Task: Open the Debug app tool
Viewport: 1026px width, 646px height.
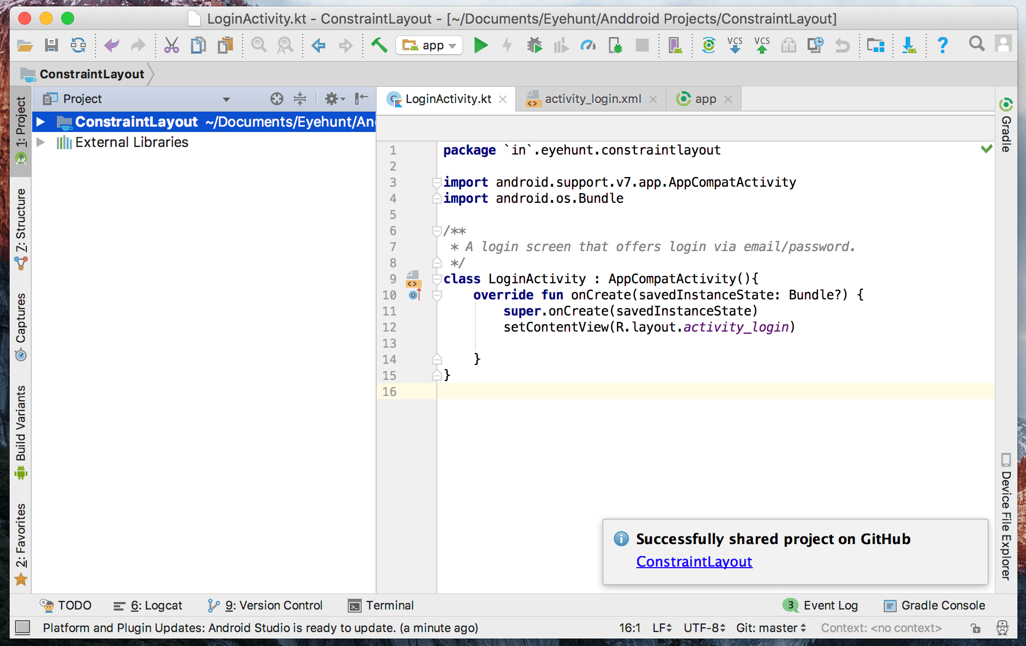Action: pyautogui.click(x=534, y=45)
